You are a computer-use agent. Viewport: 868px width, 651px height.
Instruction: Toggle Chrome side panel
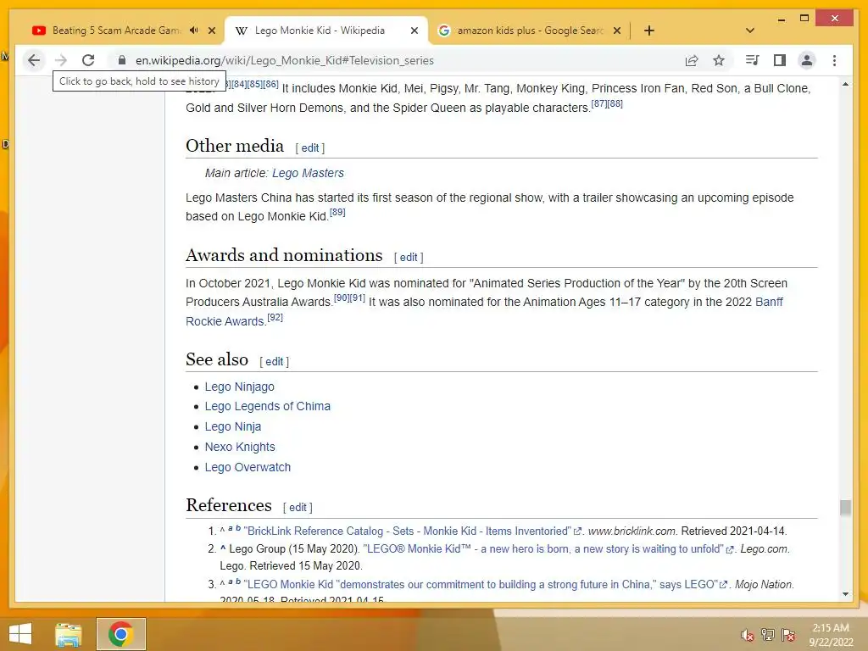click(780, 60)
